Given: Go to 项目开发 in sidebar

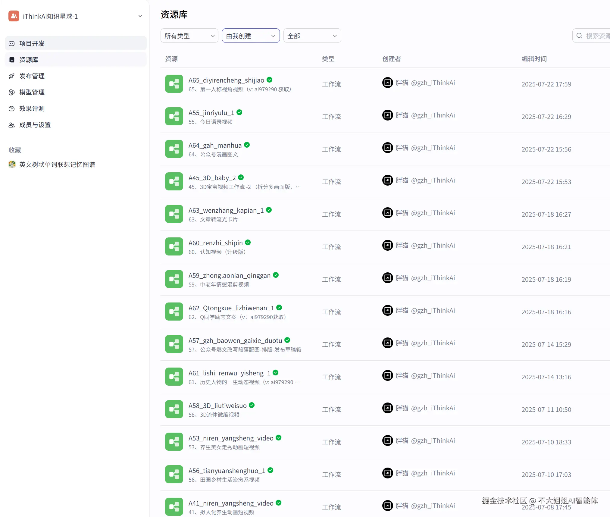Looking at the screenshot, I should (x=32, y=43).
